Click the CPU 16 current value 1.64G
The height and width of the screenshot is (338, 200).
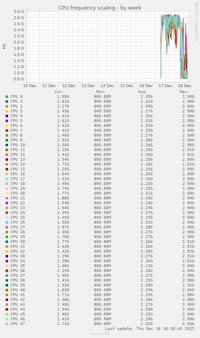coord(63,174)
